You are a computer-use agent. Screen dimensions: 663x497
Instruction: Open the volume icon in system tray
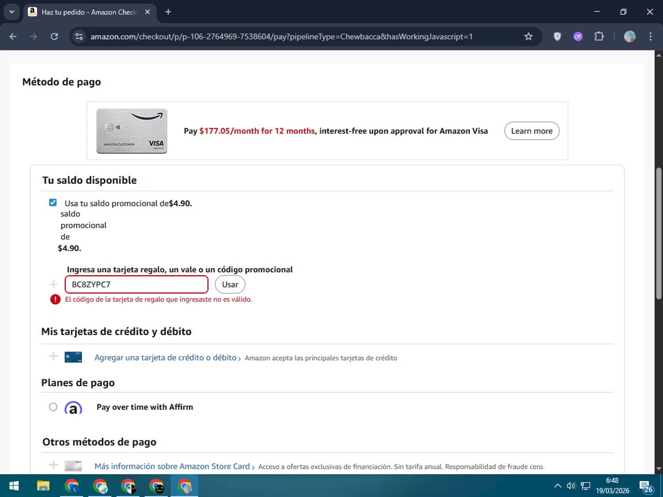571,486
